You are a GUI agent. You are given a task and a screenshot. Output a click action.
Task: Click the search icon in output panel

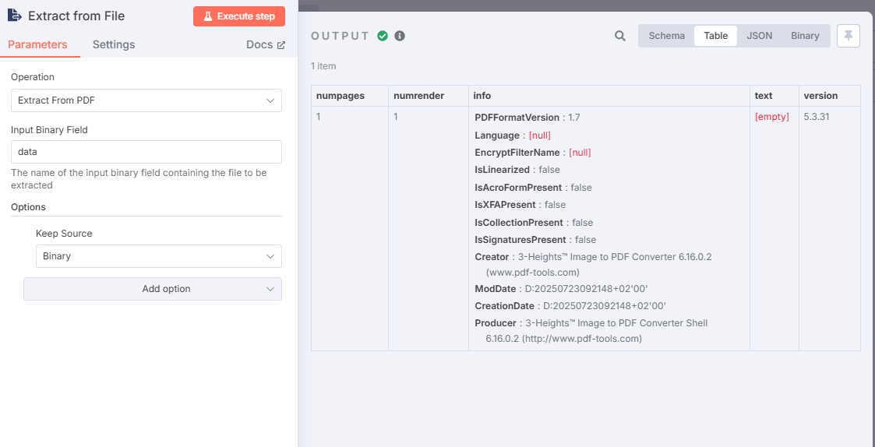click(620, 36)
